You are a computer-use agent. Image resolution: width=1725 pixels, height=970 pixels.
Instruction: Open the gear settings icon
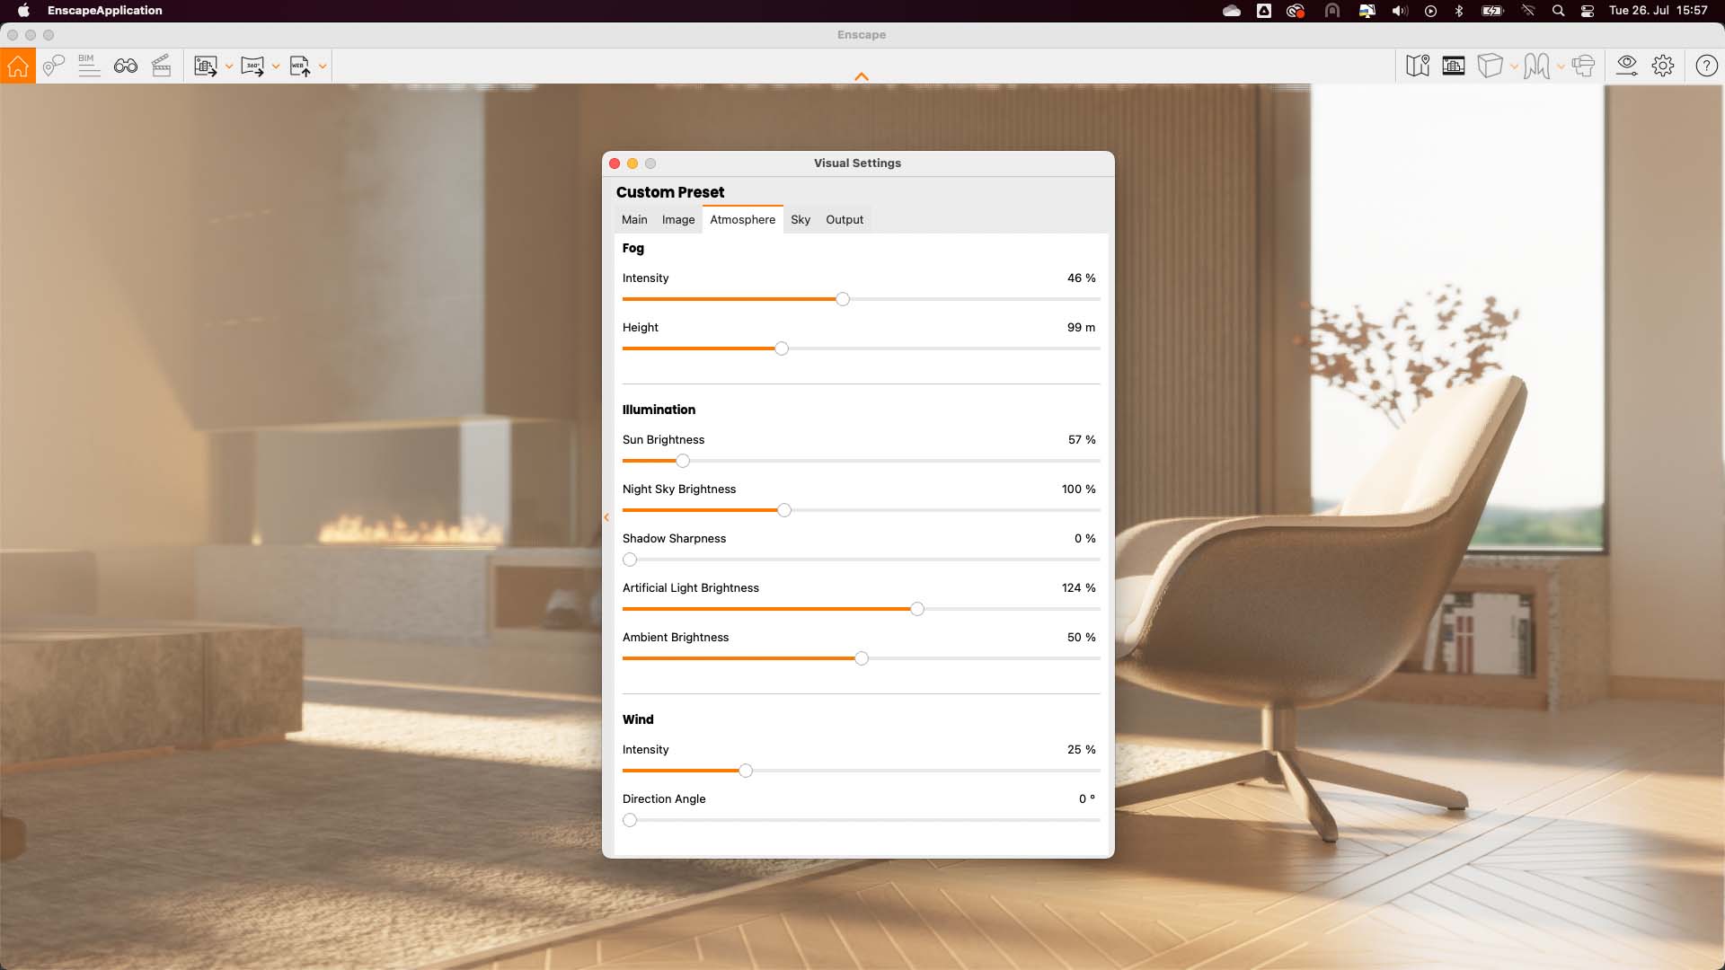[x=1663, y=66]
